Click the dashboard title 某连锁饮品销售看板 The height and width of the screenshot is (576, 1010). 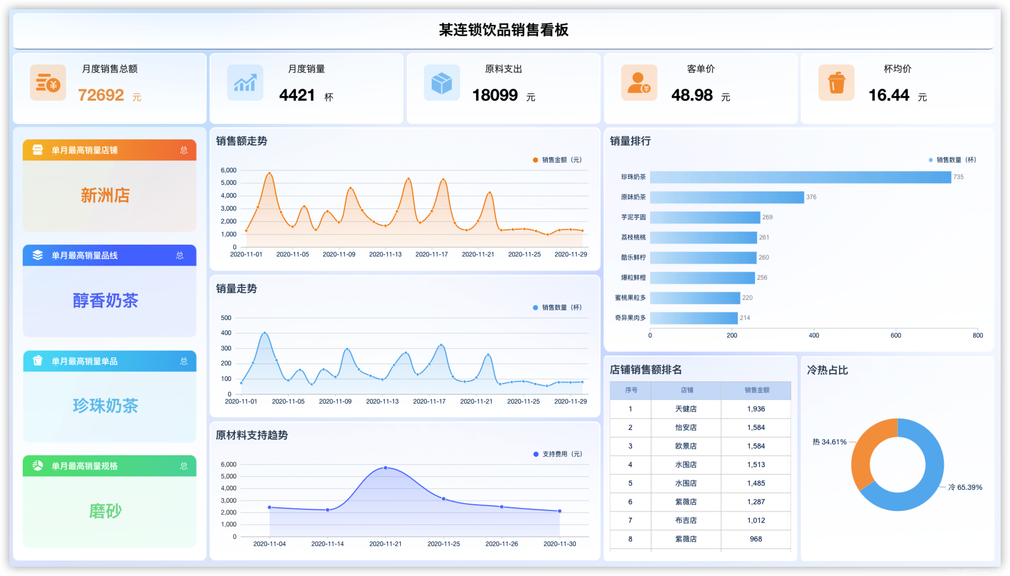coord(504,30)
